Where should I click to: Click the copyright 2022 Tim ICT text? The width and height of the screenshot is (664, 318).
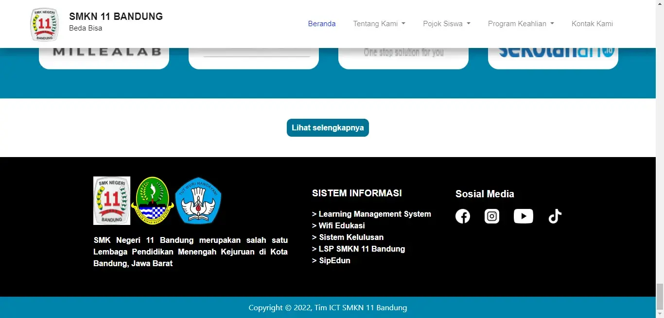pyautogui.click(x=328, y=307)
